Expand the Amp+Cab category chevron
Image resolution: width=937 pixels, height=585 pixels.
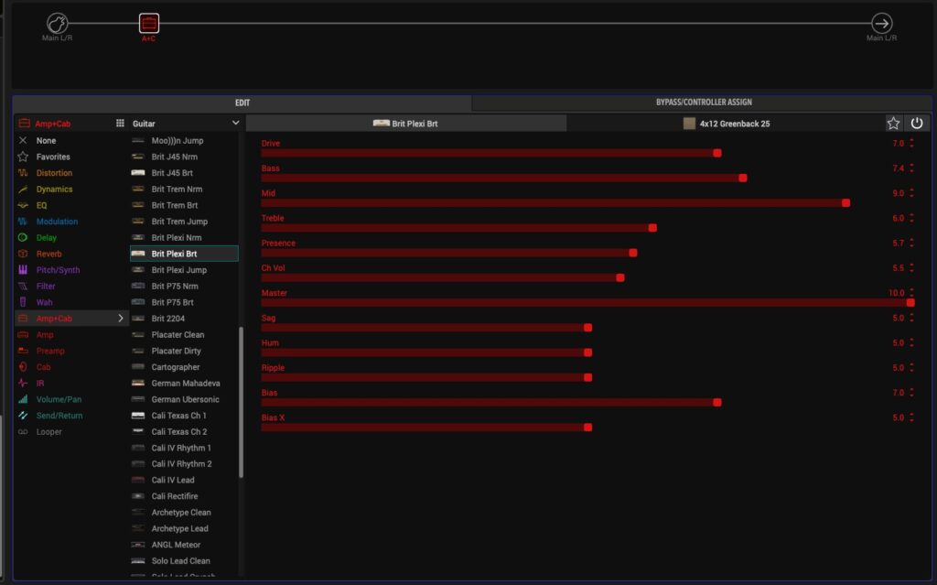point(120,319)
